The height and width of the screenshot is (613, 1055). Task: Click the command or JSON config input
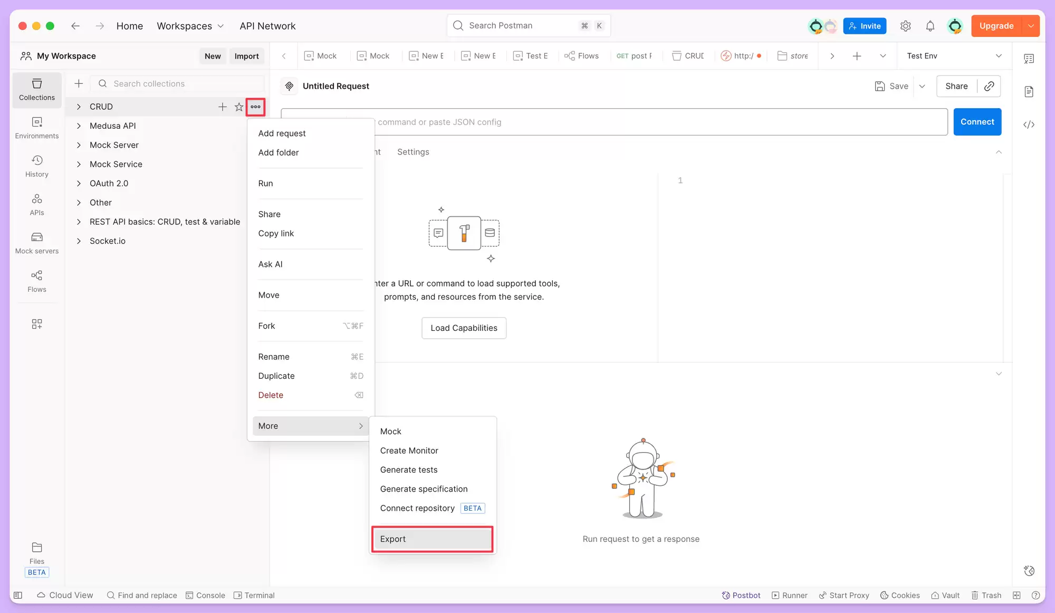tap(614, 122)
